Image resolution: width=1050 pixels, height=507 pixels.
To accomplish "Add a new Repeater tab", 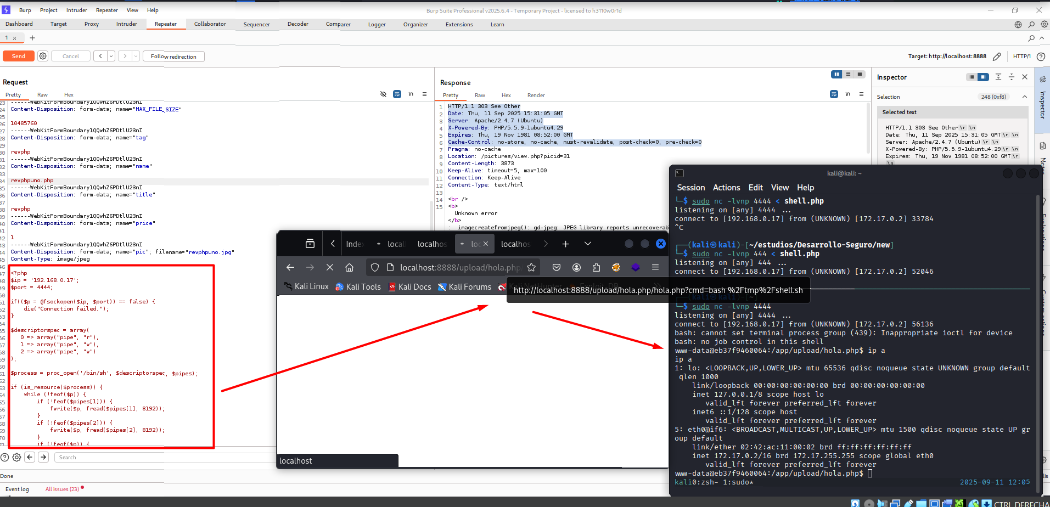I will [x=32, y=38].
